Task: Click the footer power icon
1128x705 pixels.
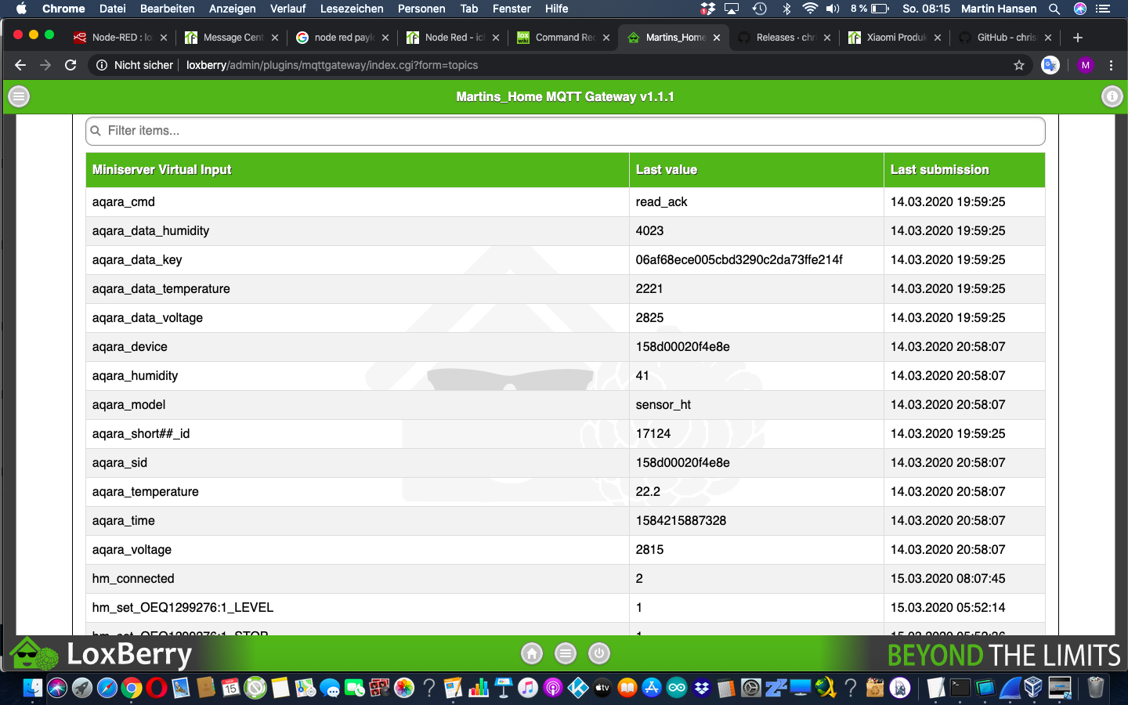Action: point(599,653)
